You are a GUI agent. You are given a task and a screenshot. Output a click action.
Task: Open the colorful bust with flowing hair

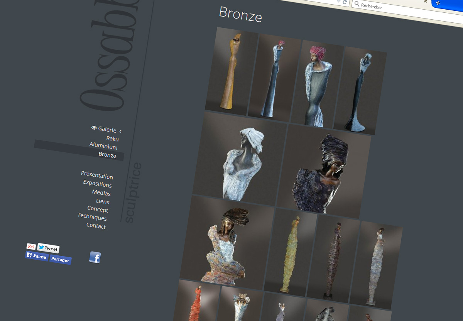click(227, 242)
